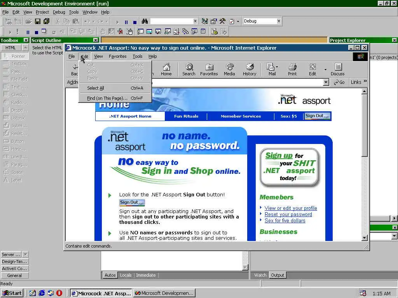398x298 pixels.
Task: Click the Save floppy disk icon in Development Environment
Action: (x=38, y=21)
